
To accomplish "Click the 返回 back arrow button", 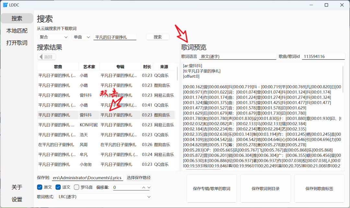I will click(x=47, y=57).
